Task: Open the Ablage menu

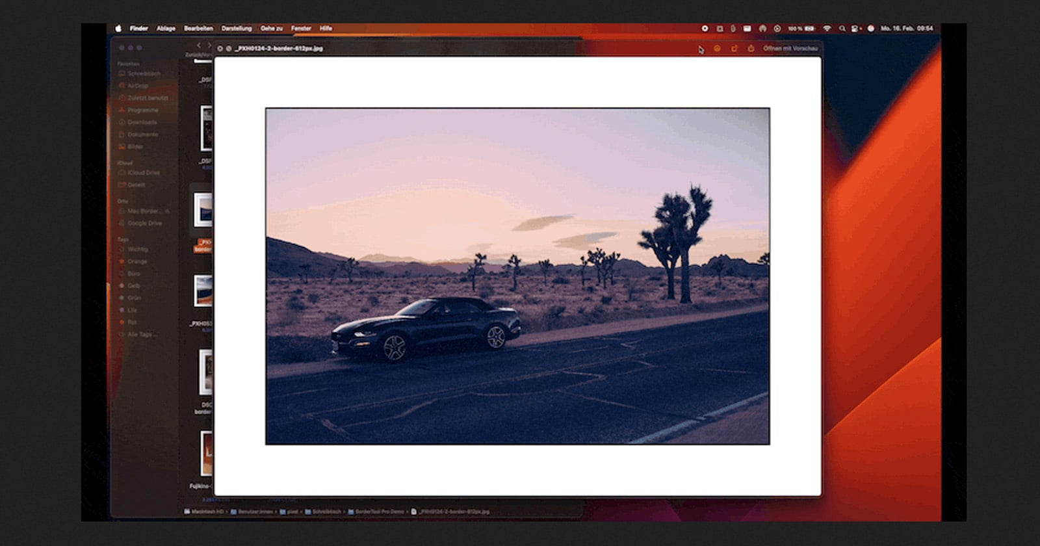Action: pos(166,29)
